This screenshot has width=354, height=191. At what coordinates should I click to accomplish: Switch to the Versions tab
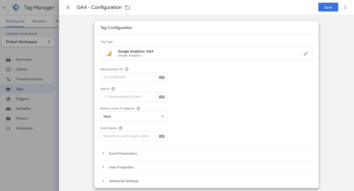tap(39, 21)
